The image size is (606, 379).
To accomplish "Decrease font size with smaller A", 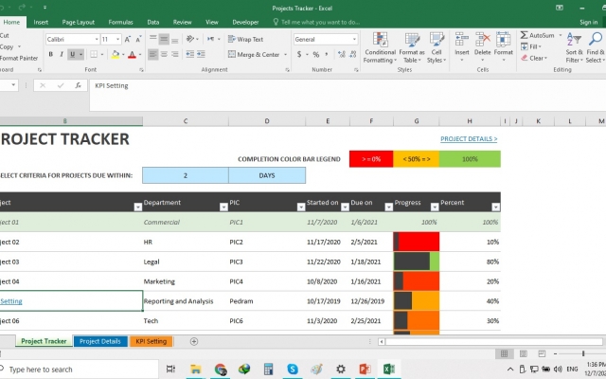I will [x=138, y=39].
